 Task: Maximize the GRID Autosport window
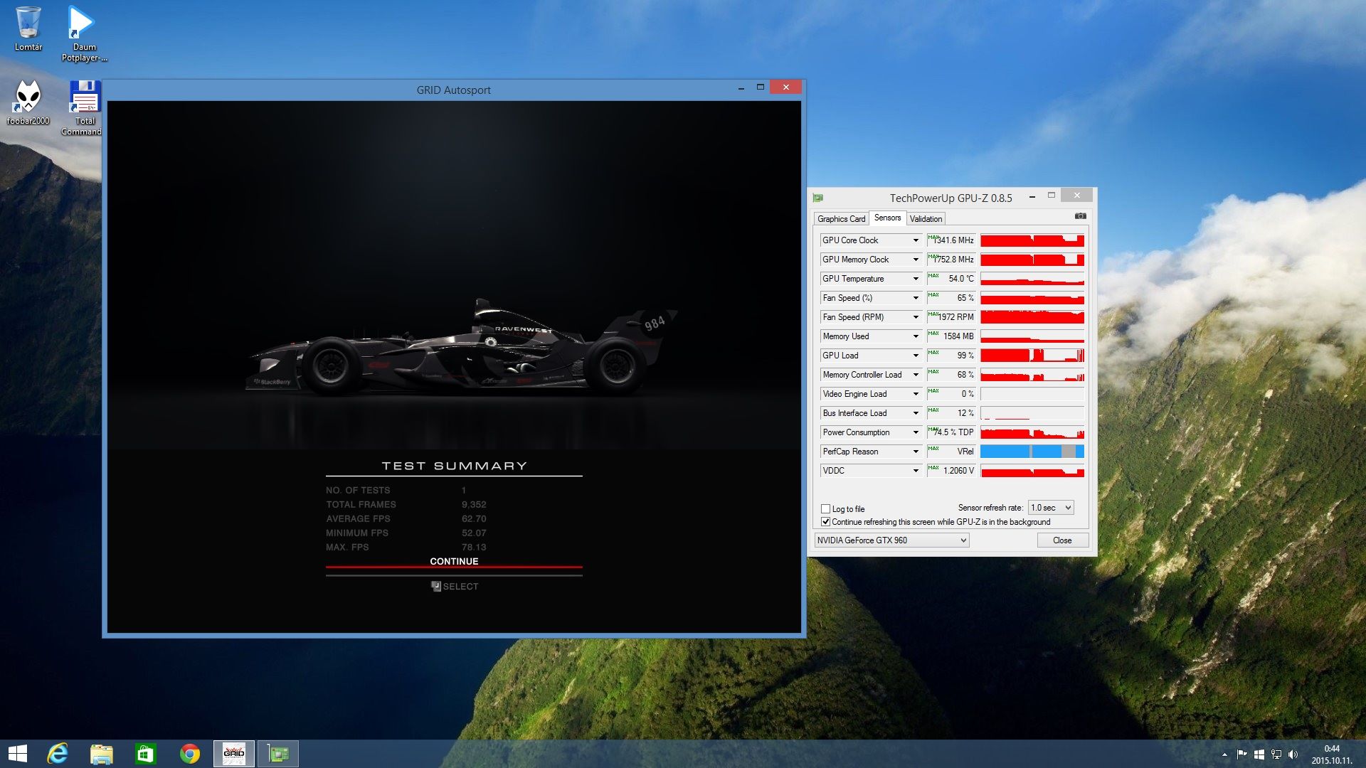click(x=761, y=87)
